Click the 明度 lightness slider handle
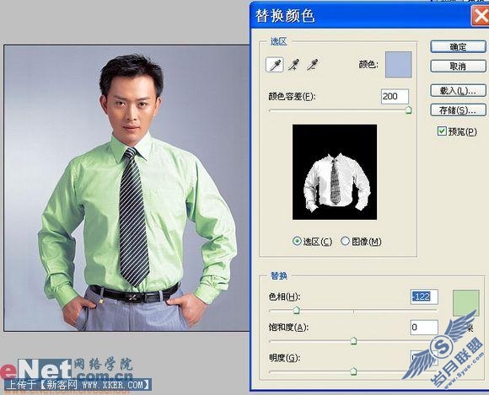The height and width of the screenshot is (395, 489). 353,371
